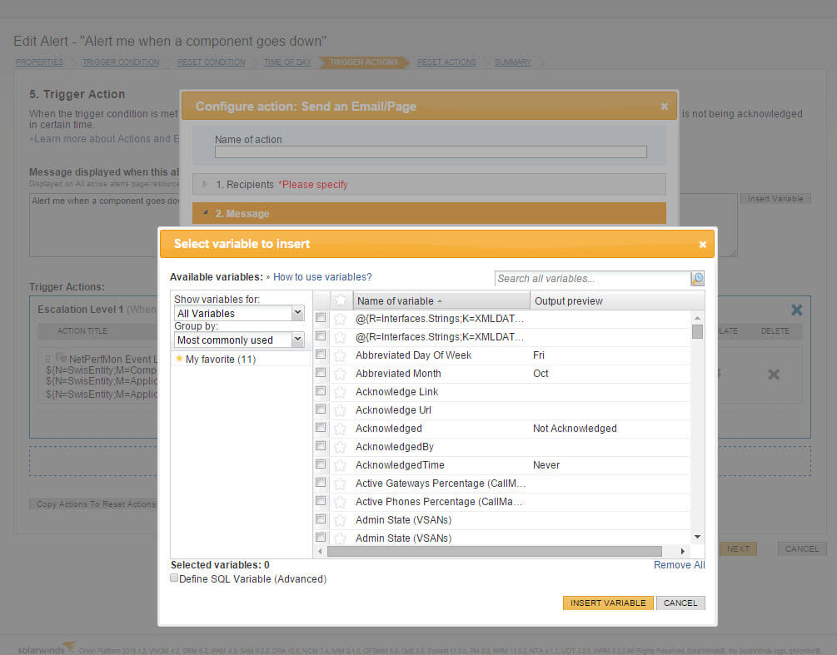This screenshot has height=655, width=837.
Task: Click the star column header in the variable list
Action: click(x=339, y=300)
